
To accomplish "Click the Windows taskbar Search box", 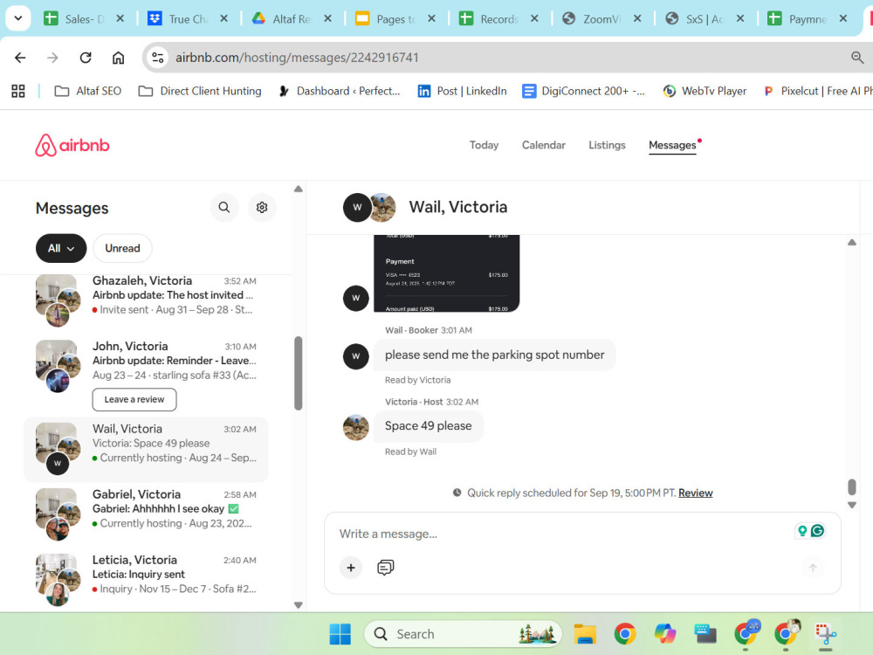I will pyautogui.click(x=463, y=634).
